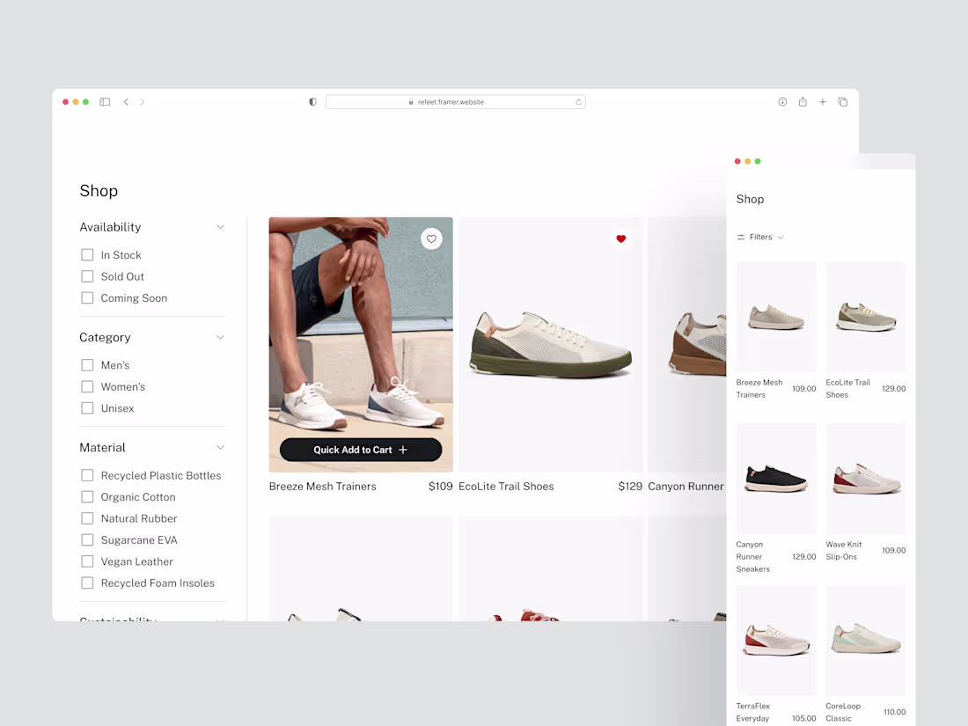
Task: Open Canyon Runner product title link
Action: [x=686, y=487]
